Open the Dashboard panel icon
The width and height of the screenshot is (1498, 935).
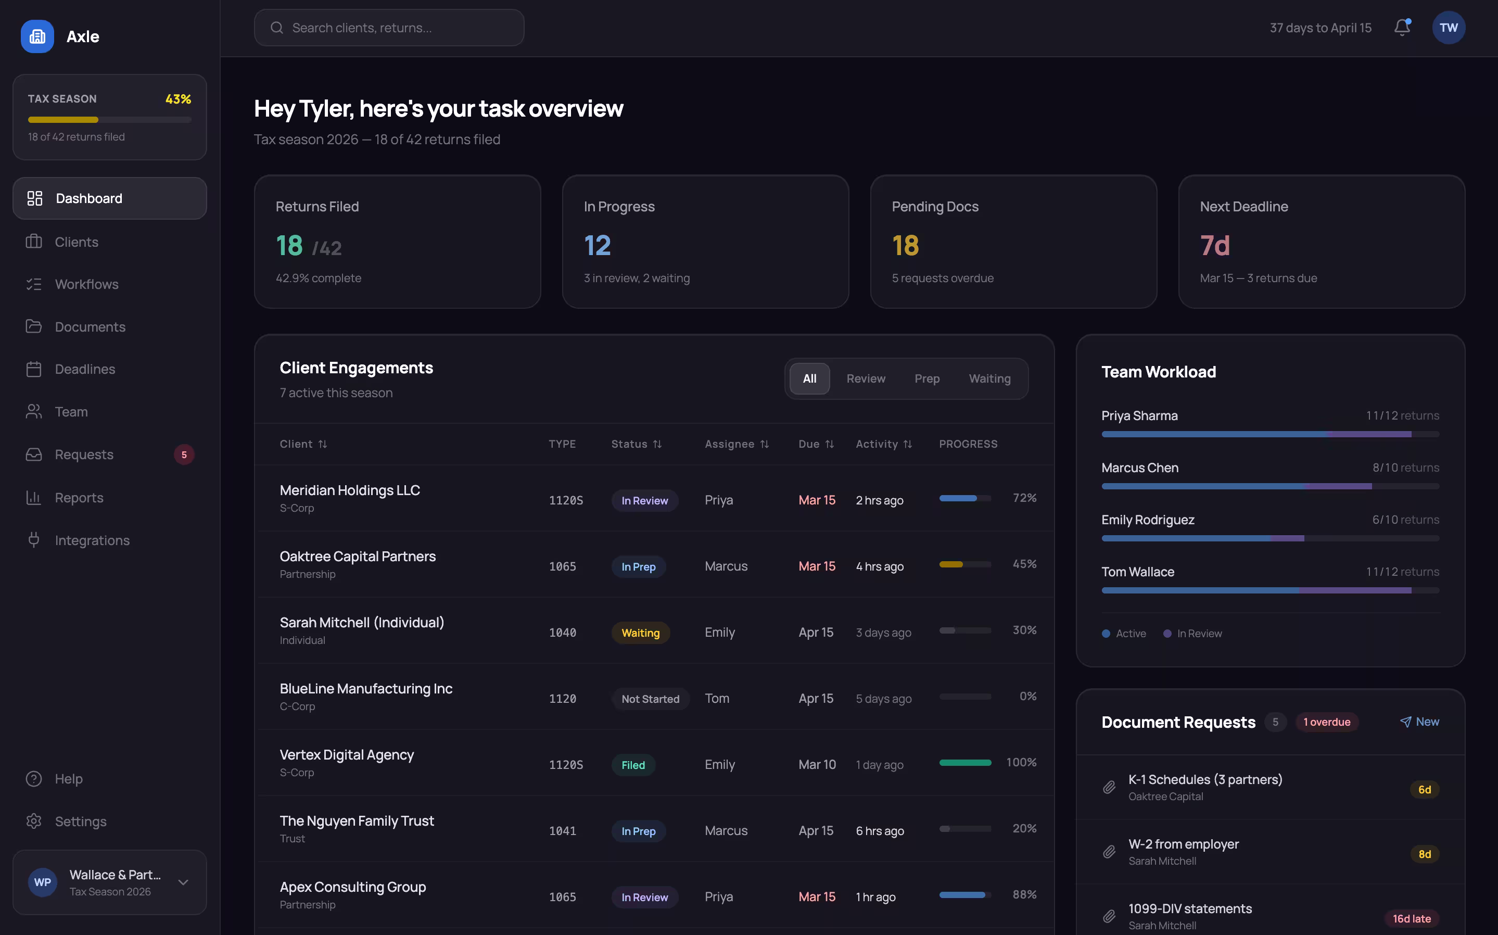point(34,198)
